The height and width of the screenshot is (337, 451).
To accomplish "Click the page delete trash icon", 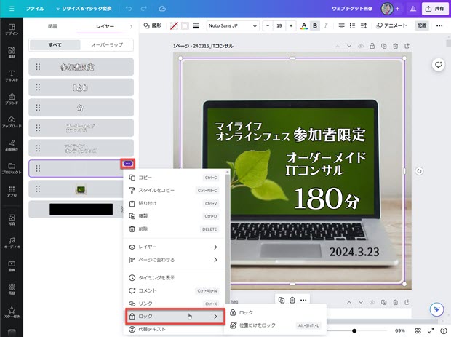I will (x=394, y=46).
